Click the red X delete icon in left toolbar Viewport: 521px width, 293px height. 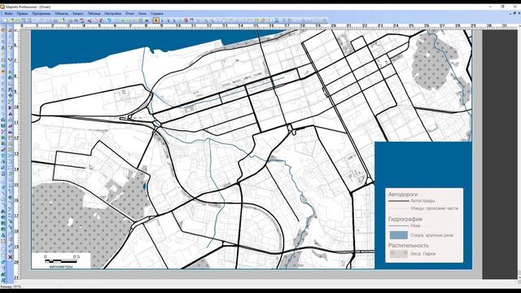[x=11, y=257]
